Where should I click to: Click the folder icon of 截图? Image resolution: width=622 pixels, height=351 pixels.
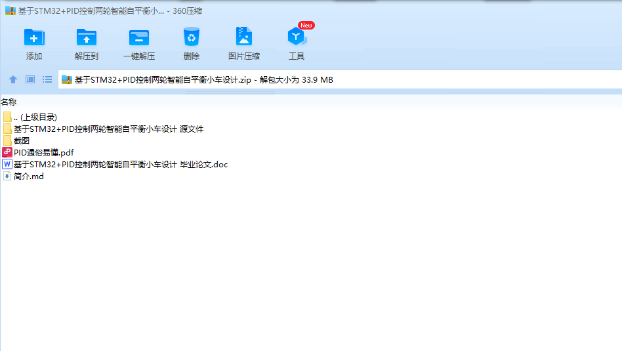tap(7, 140)
